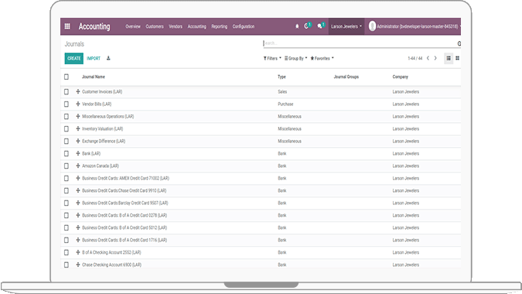Click Amazon Canada (LAR) journal name

(101, 166)
